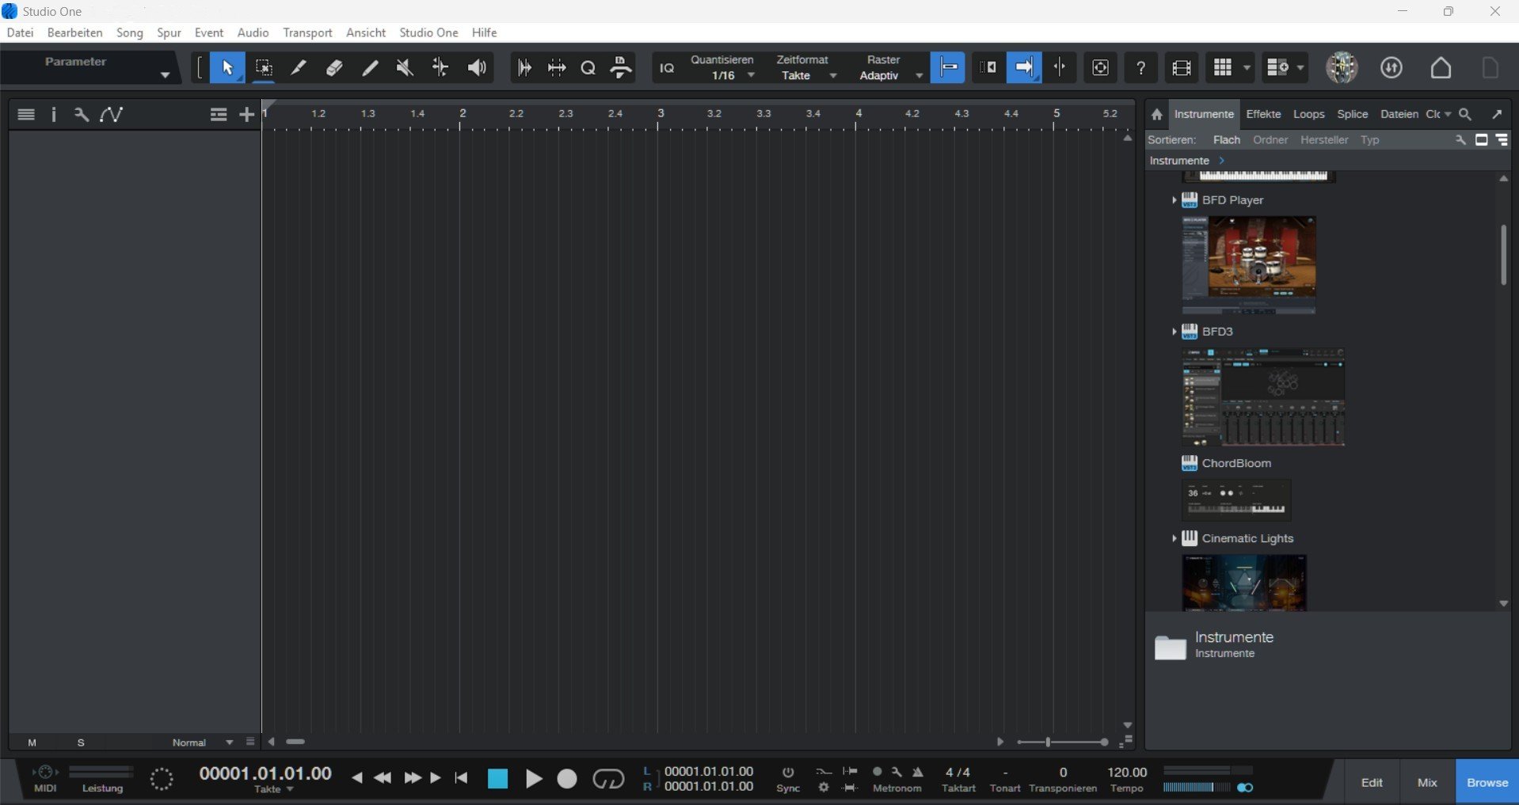Toggle global Mute M button
This screenshot has height=805, width=1519.
32,742
